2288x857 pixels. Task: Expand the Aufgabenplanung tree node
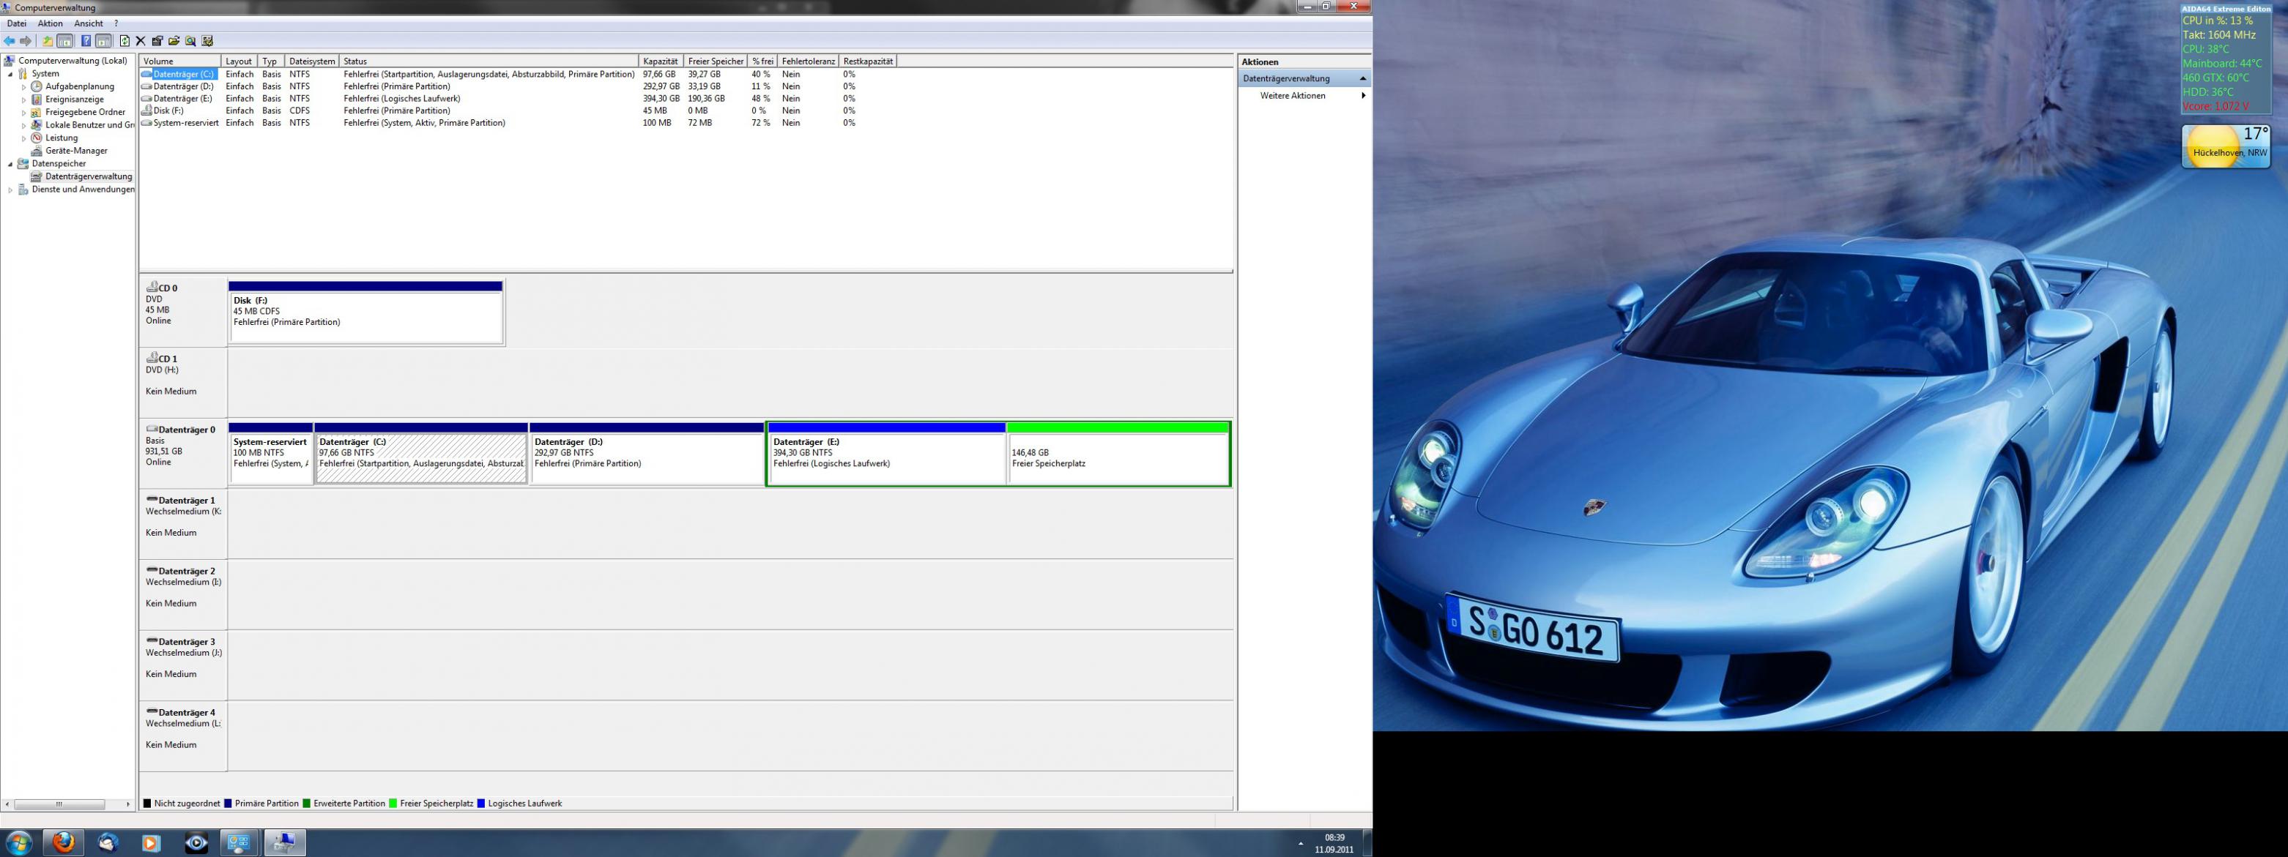click(x=24, y=87)
